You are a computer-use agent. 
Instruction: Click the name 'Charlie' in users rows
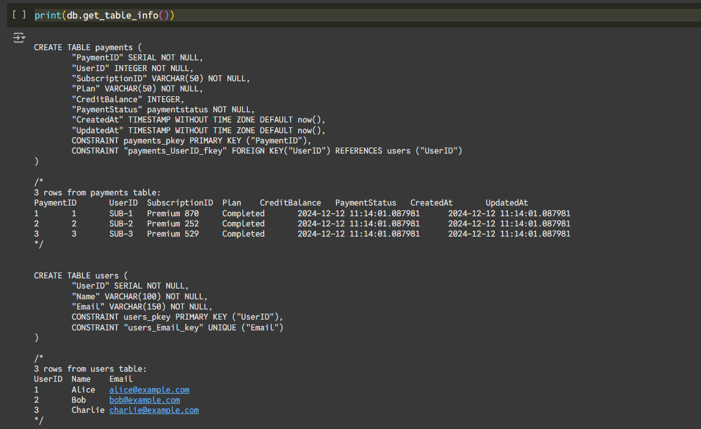tap(88, 410)
